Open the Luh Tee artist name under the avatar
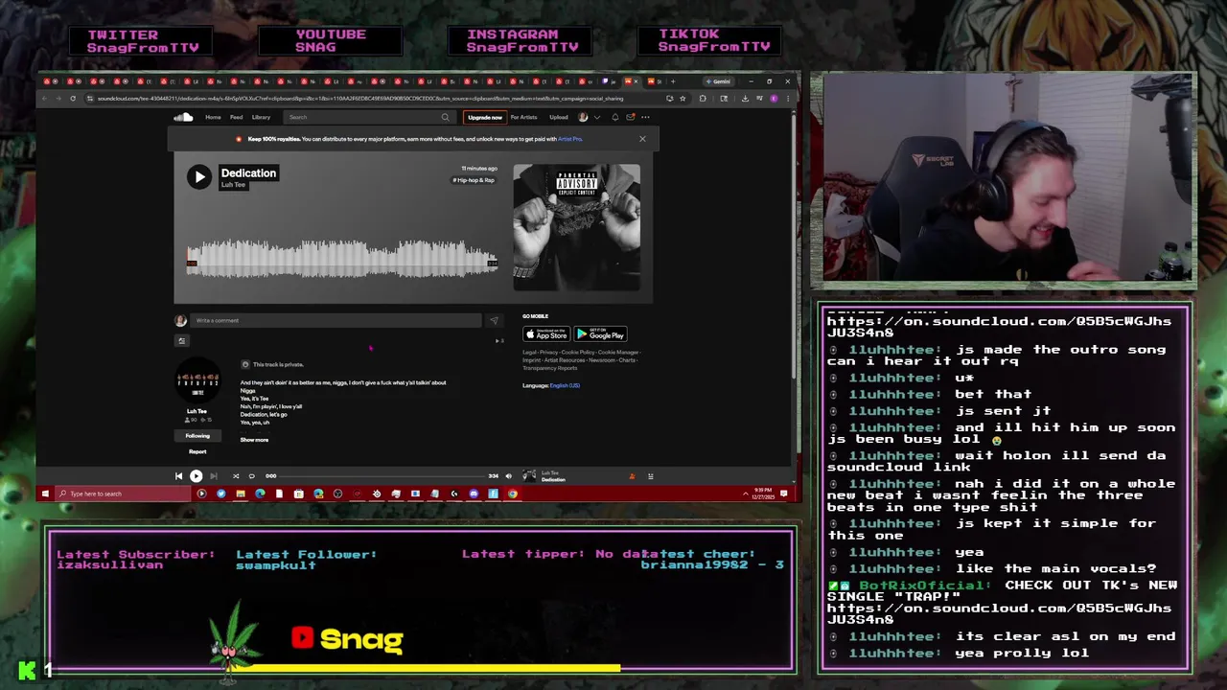 click(x=197, y=411)
